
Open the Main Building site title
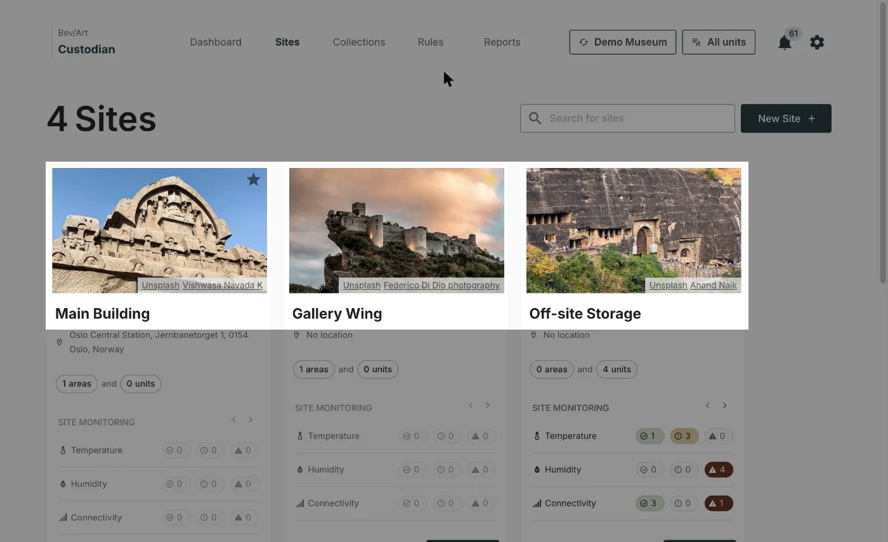(x=103, y=314)
